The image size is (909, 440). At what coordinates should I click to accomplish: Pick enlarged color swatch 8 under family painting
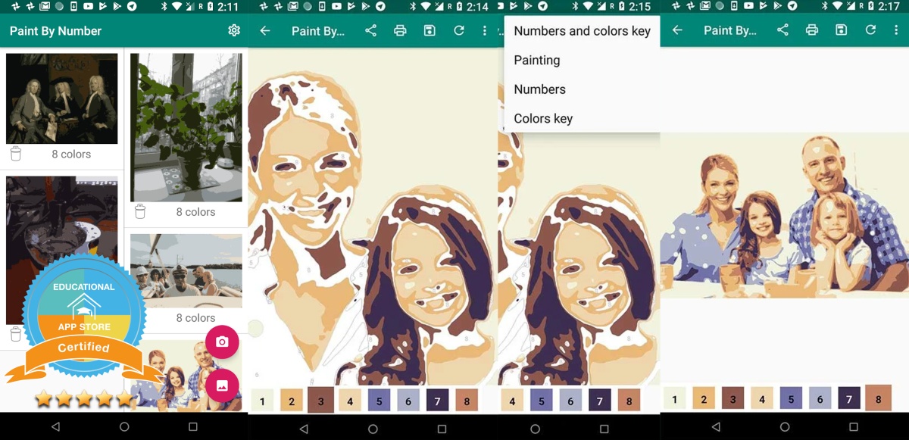click(878, 398)
